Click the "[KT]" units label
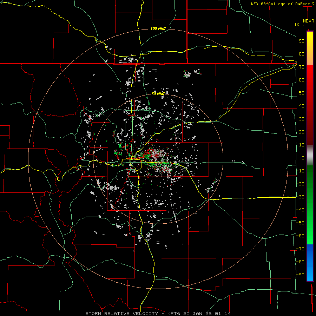Viewport: 316px width, 316px height. click(x=300, y=24)
